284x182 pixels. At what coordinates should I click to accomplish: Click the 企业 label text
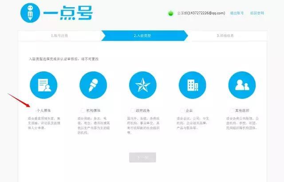point(189,111)
